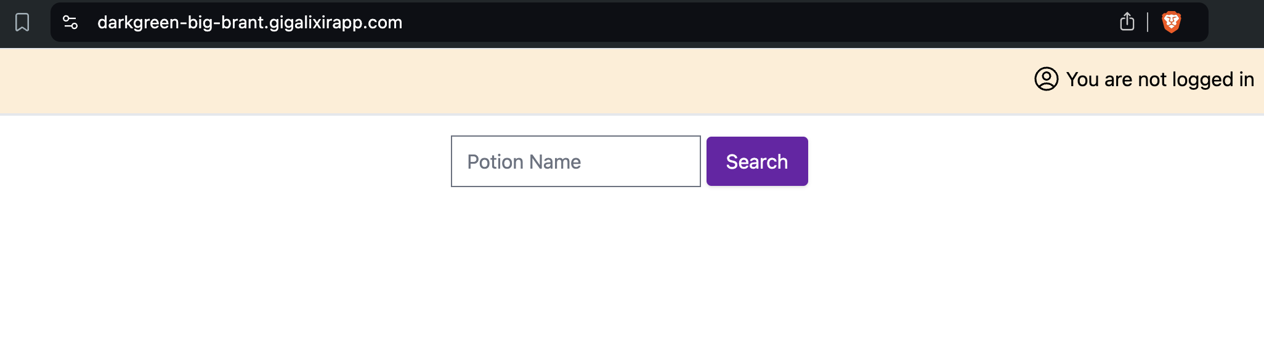Image resolution: width=1264 pixels, height=357 pixels.
Task: Click the divider between share and Brave icons
Action: [1148, 22]
